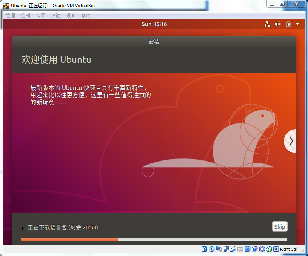
Task: Click the Sun 15:16 clock in the top bar
Action: (154, 24)
